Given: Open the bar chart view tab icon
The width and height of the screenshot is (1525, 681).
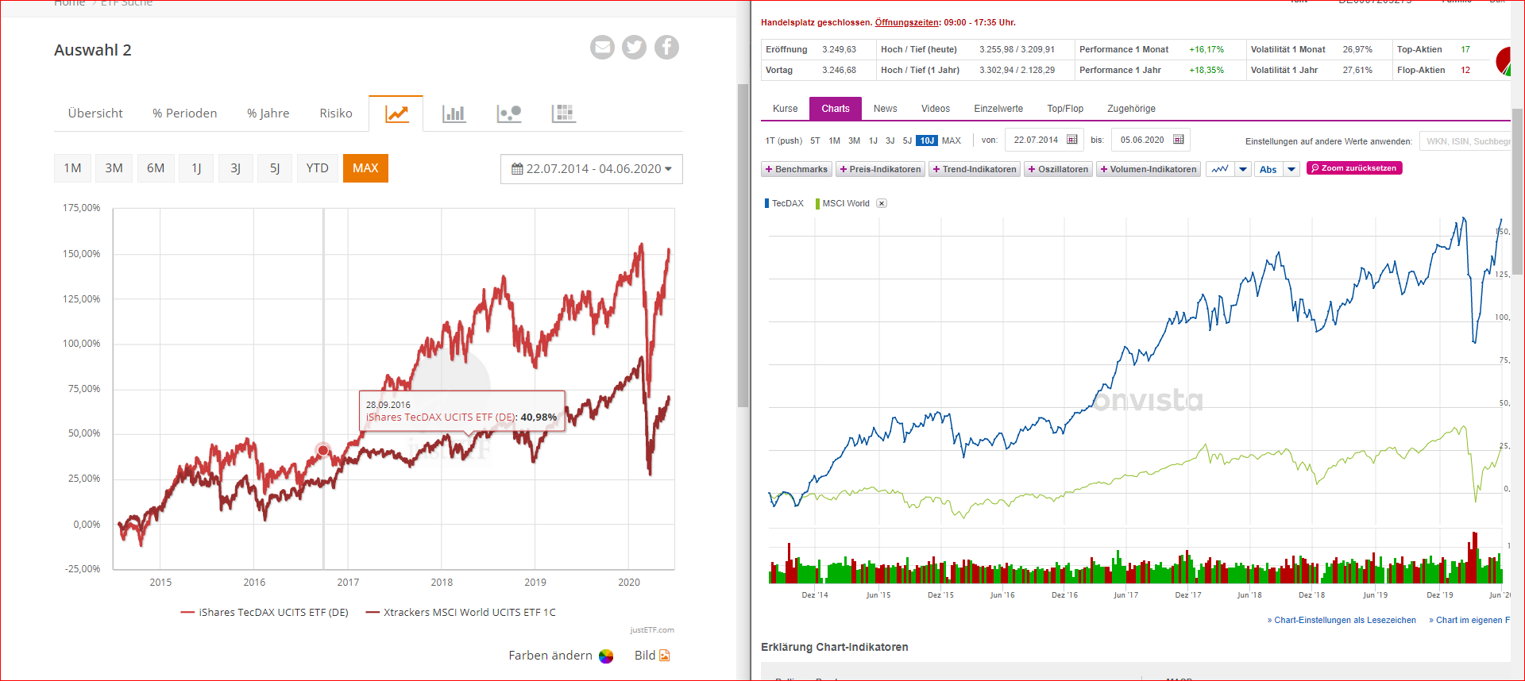Looking at the screenshot, I should (454, 113).
